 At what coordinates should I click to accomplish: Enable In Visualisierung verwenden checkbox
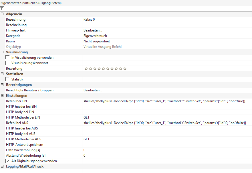[x=8, y=58]
